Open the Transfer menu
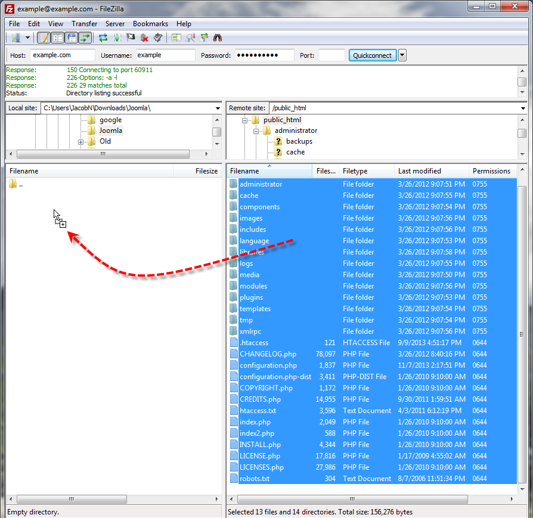Image resolution: width=533 pixels, height=518 pixels. click(84, 24)
